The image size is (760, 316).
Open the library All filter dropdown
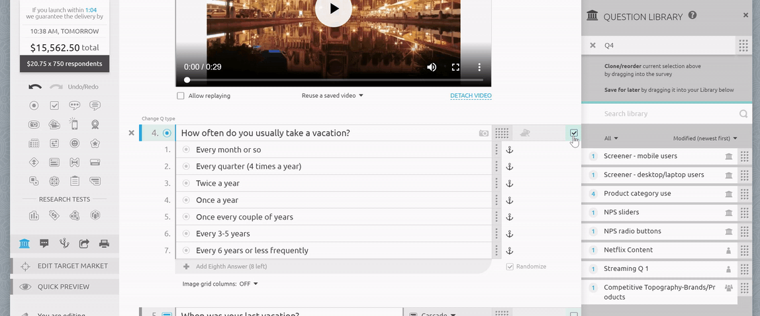611,138
